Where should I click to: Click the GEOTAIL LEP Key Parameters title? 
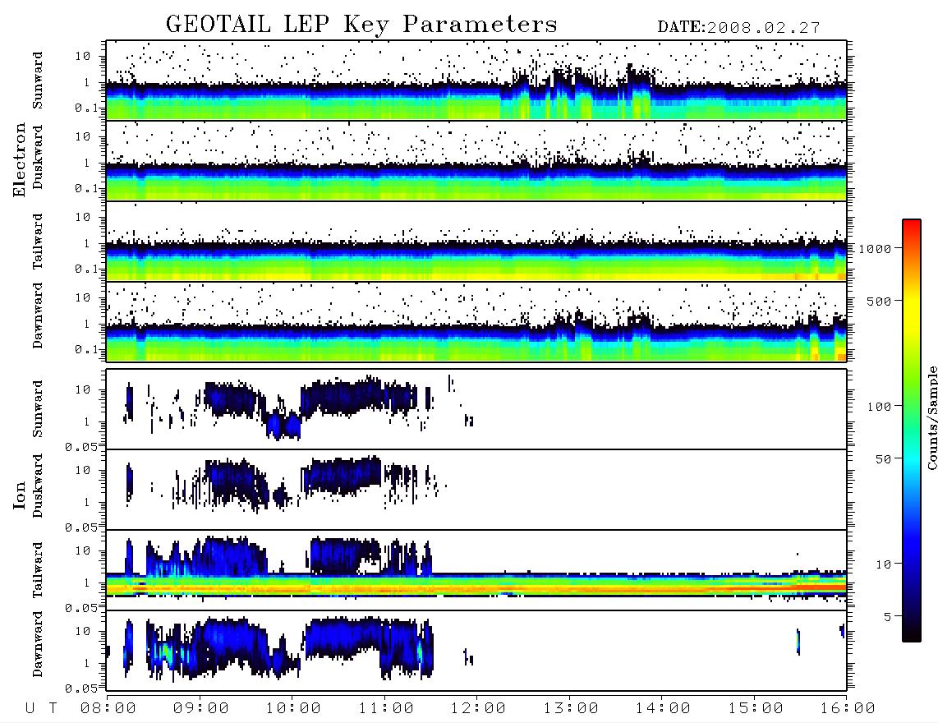tap(361, 25)
